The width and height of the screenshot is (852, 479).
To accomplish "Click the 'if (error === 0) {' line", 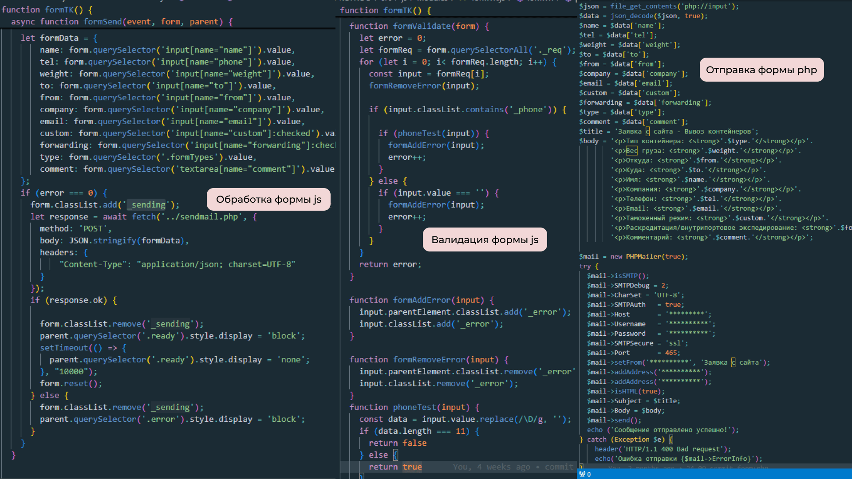I will pos(64,193).
